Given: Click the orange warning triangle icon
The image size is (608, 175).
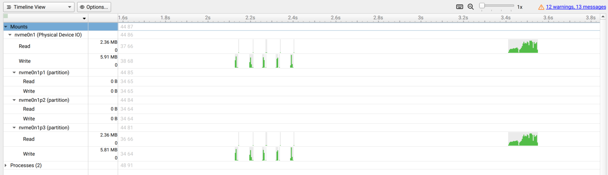Looking at the screenshot, I should [541, 7].
